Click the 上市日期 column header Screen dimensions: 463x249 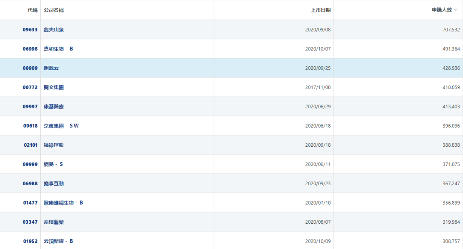[321, 10]
